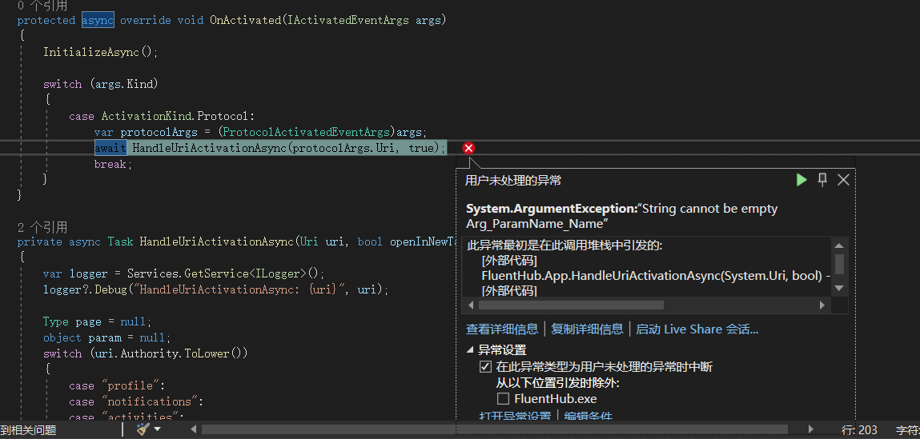Click the red exception error icon

(468, 148)
